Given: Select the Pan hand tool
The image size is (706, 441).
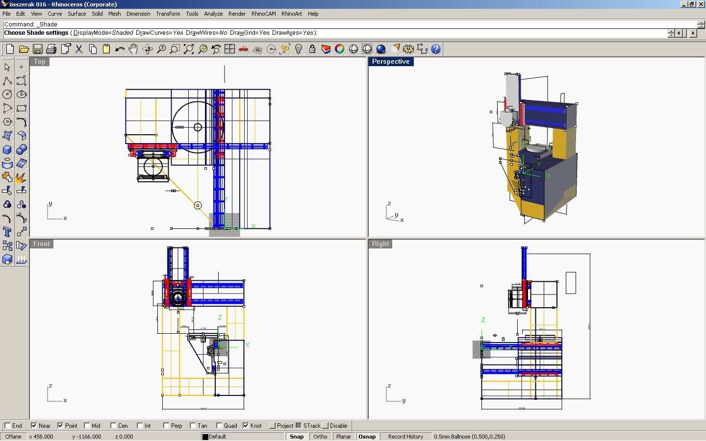Looking at the screenshot, I should (133, 49).
